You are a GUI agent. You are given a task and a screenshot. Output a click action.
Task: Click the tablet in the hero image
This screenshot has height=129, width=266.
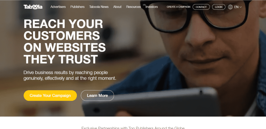[x=151, y=102]
